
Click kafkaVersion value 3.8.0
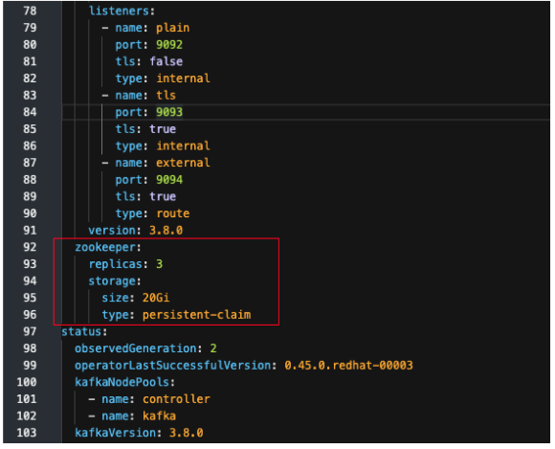point(187,433)
